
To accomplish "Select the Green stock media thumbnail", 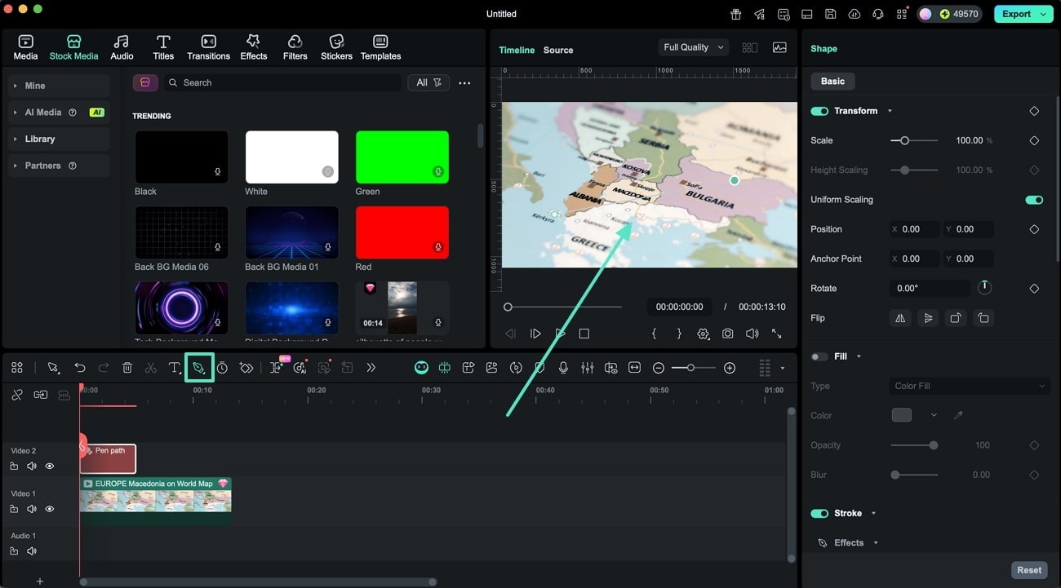I will [x=402, y=157].
